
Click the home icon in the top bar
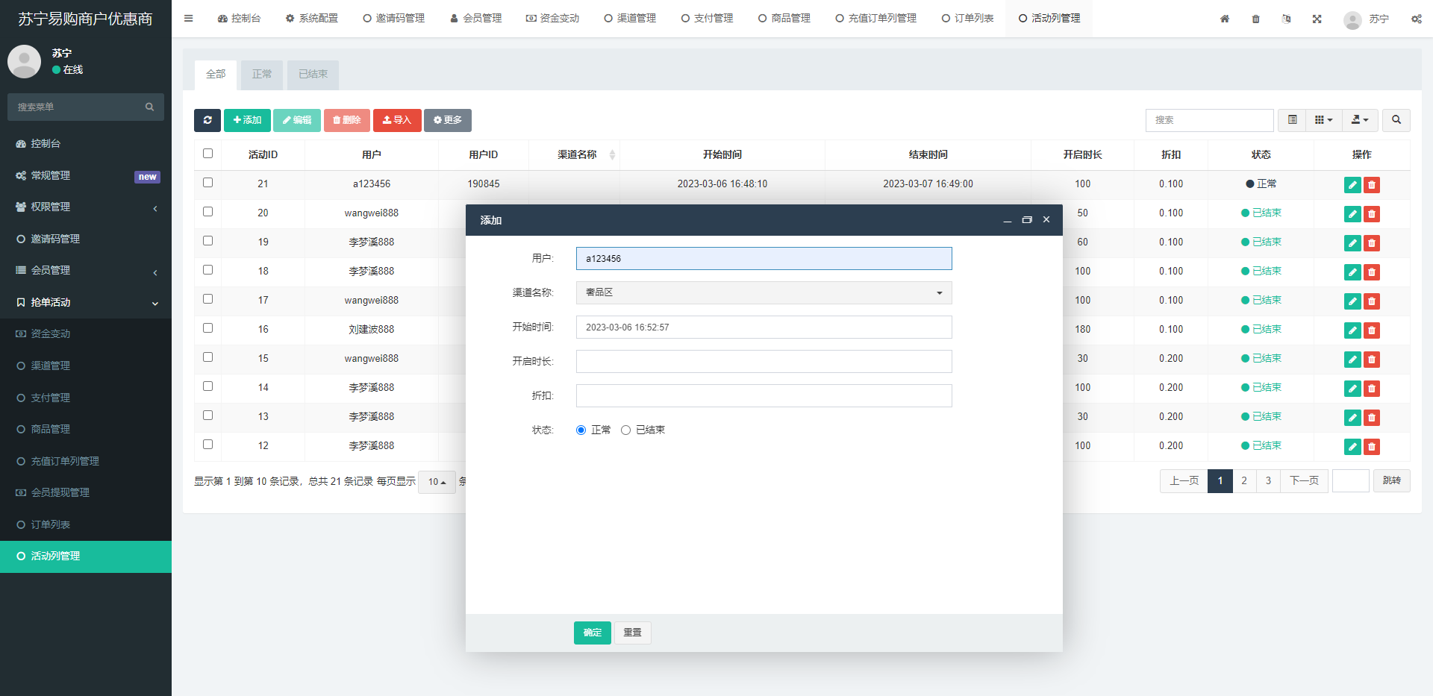pyautogui.click(x=1224, y=19)
